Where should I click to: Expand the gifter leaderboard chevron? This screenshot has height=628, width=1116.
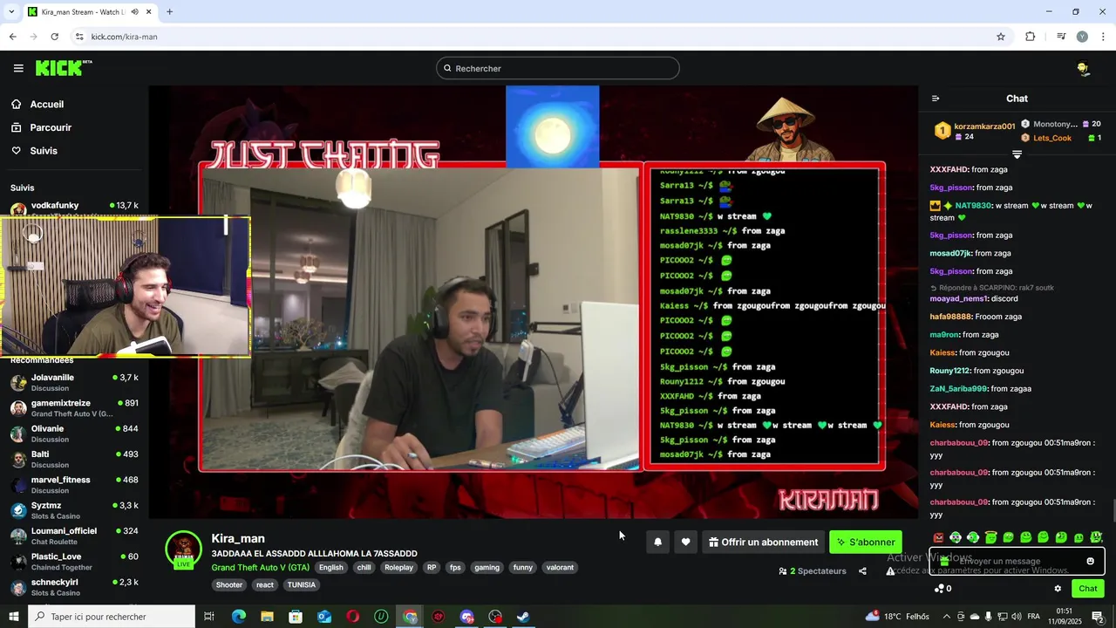click(1017, 154)
